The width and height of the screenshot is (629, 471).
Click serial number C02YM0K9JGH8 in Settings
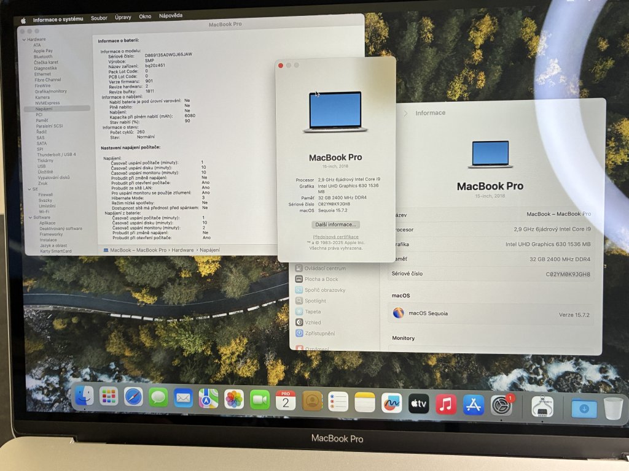pos(568,274)
